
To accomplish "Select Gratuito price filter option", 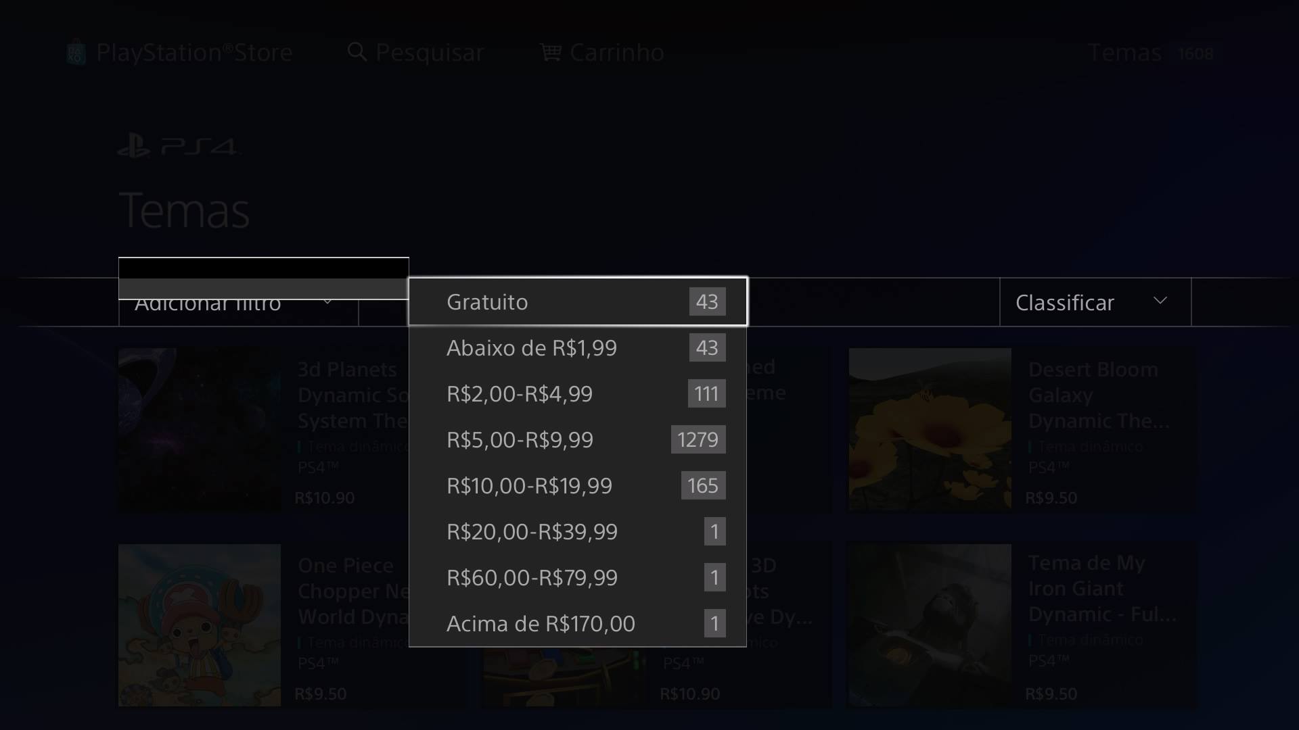I will [x=578, y=302].
